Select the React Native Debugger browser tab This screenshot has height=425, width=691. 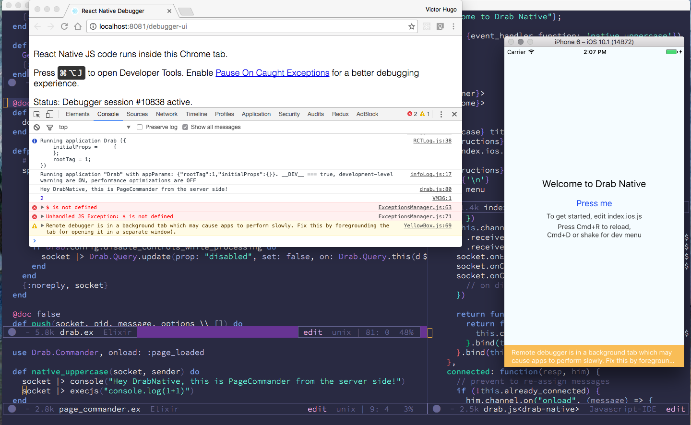[x=120, y=11]
